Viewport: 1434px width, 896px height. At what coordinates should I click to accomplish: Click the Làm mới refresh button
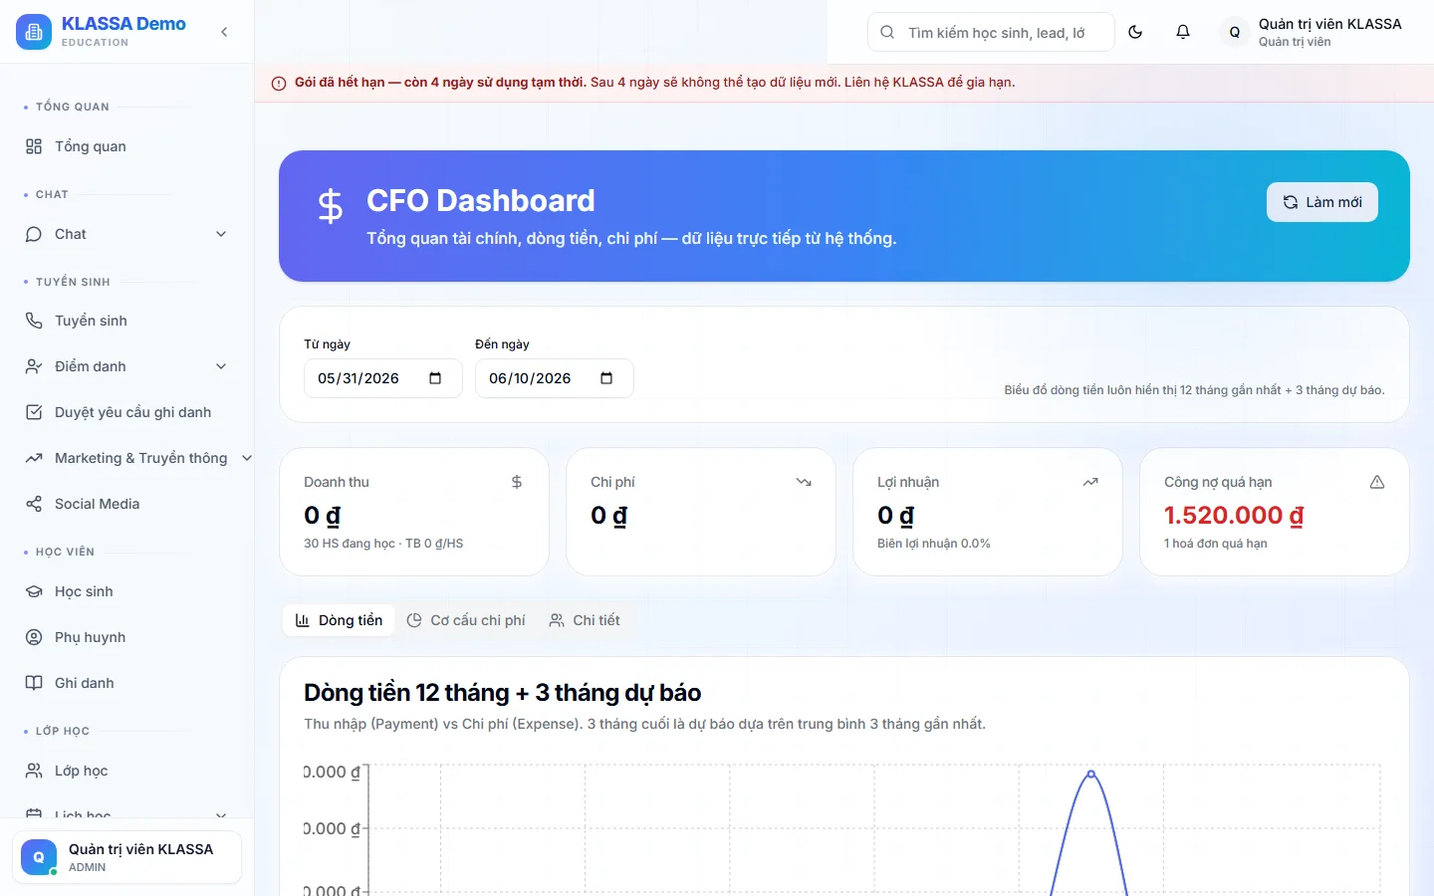(1322, 202)
